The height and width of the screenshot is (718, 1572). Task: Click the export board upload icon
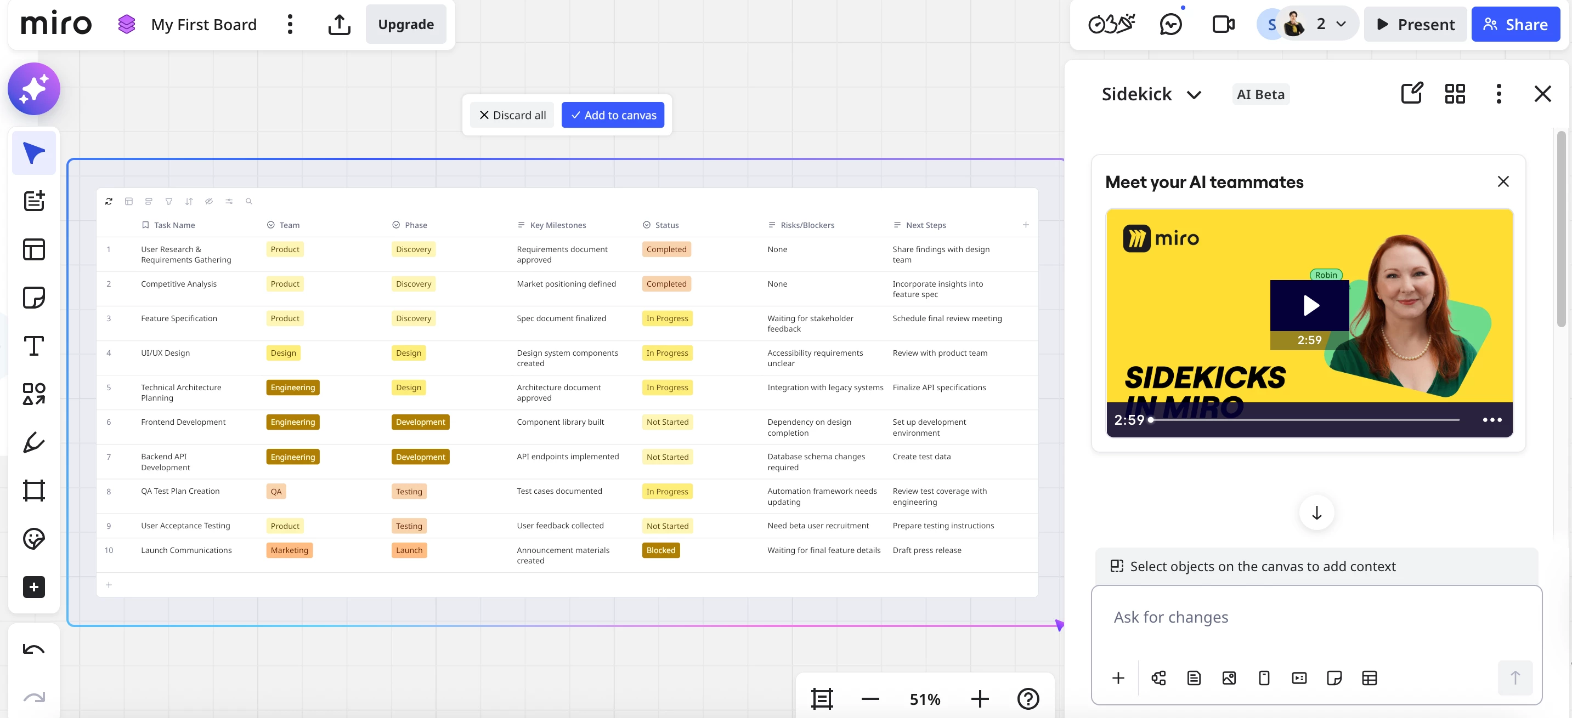click(x=340, y=25)
